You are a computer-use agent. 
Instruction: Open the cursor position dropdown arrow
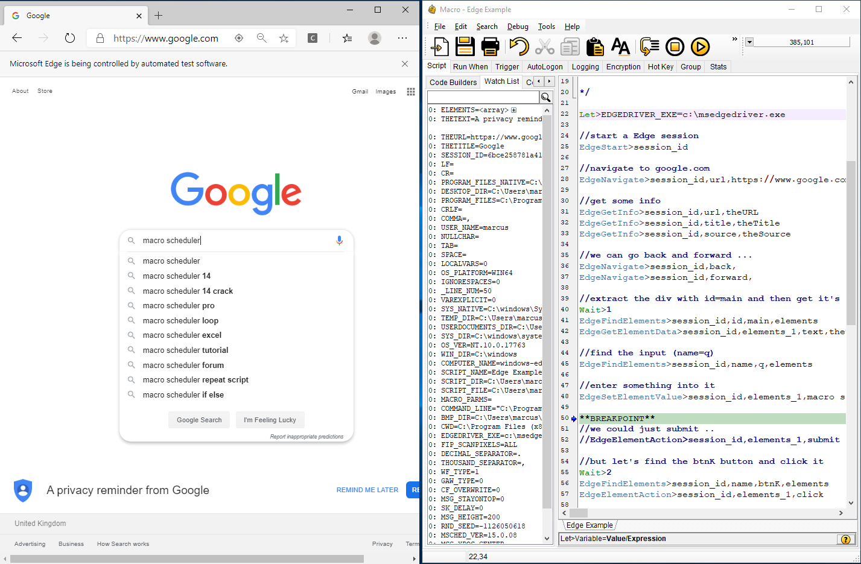click(x=749, y=42)
